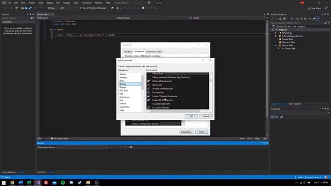
Task: Toggle pin on Solution Explorer panel
Action: pyautogui.click(x=325, y=14)
